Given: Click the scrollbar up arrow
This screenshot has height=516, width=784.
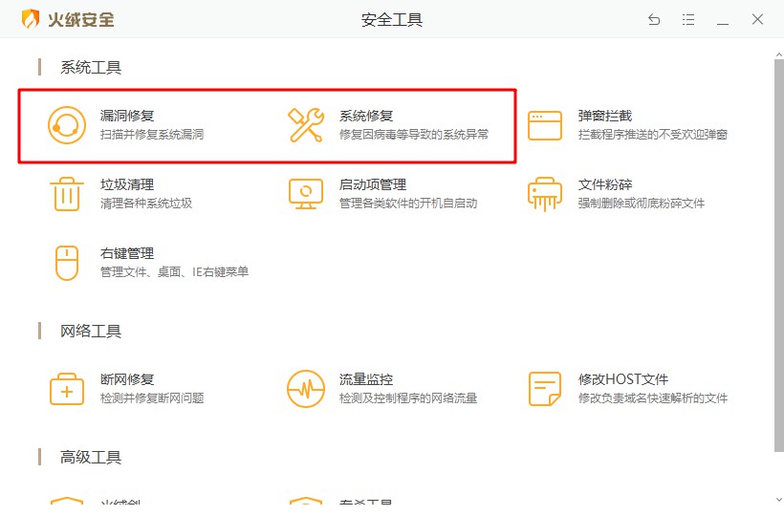Looking at the screenshot, I should [x=779, y=54].
